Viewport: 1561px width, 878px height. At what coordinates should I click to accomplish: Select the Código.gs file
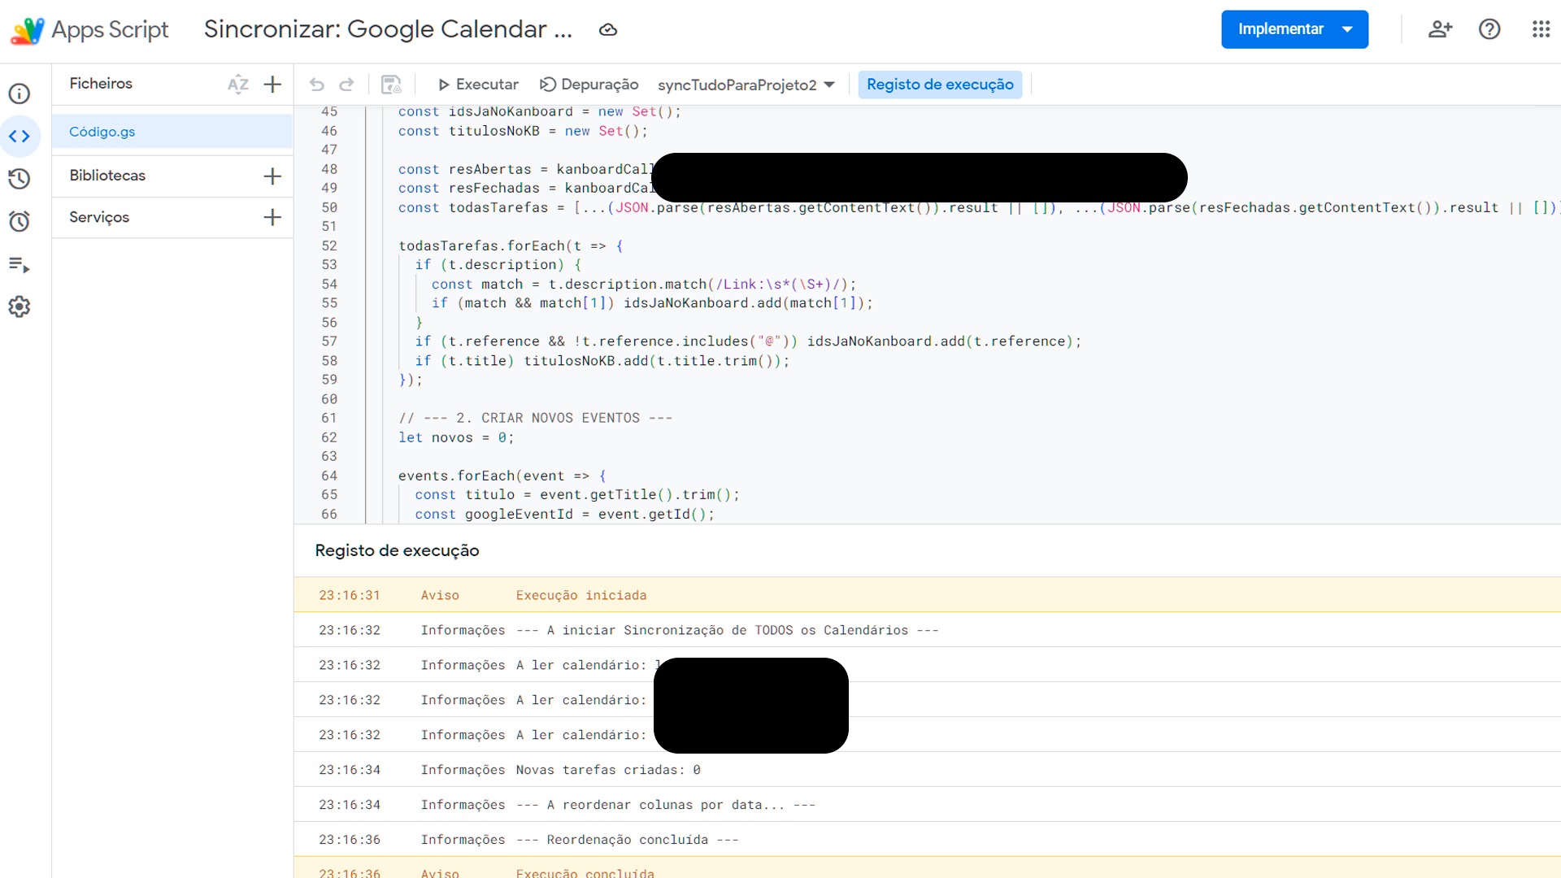click(x=102, y=132)
